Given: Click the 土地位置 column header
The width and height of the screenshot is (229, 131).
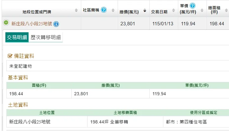Looking at the screenshot, I should pos(47,113).
